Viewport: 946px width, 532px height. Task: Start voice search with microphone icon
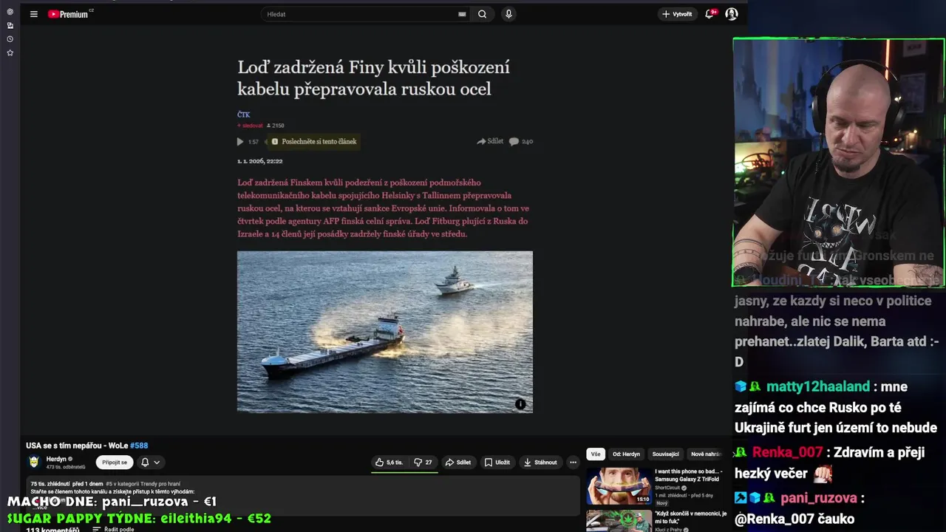(x=508, y=14)
